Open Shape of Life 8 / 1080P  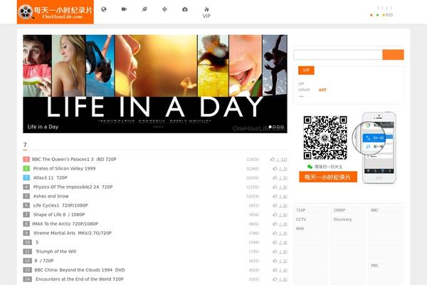(59, 214)
